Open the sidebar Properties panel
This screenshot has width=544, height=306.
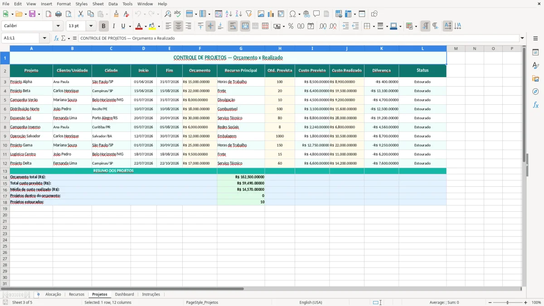[x=535, y=53]
